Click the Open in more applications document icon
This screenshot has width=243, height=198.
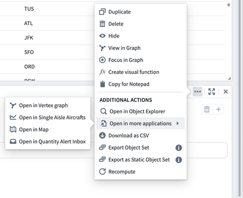pos(103,124)
